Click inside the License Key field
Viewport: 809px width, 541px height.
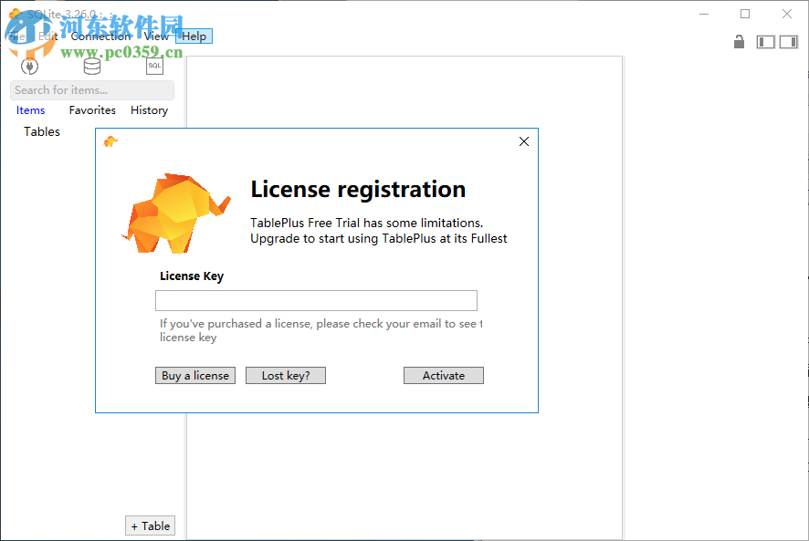coord(316,300)
